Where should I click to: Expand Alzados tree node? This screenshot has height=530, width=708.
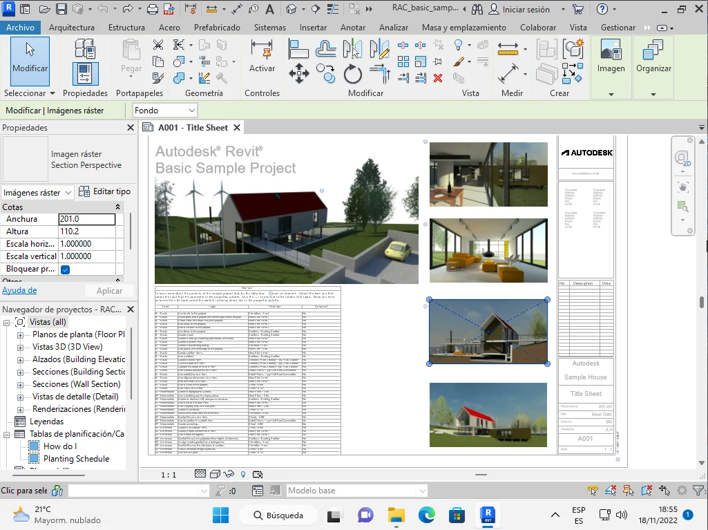(20, 360)
